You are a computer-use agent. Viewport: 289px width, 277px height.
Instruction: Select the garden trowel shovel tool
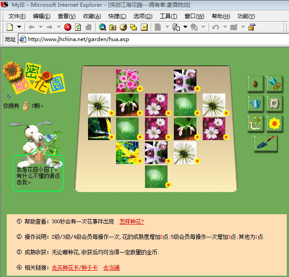pos(266,144)
